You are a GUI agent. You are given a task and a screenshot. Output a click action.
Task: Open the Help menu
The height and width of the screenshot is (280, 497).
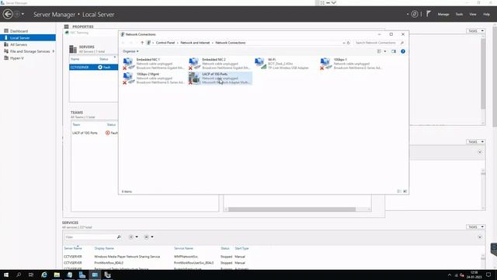point(486,14)
